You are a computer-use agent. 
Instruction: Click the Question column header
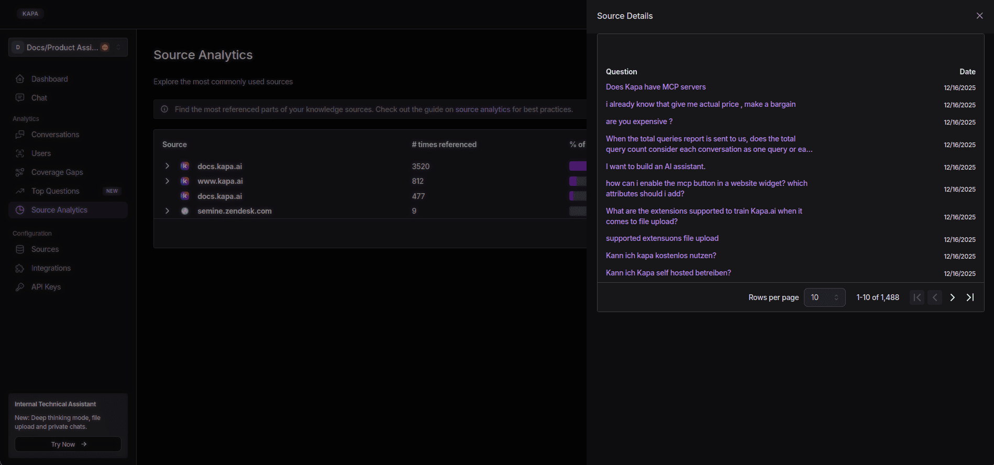(x=621, y=72)
